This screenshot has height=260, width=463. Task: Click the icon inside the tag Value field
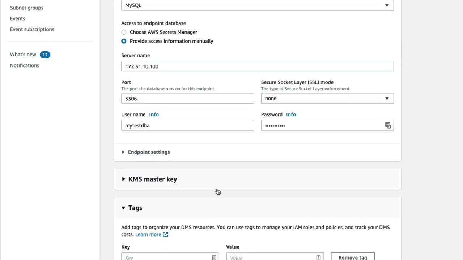coord(318,257)
